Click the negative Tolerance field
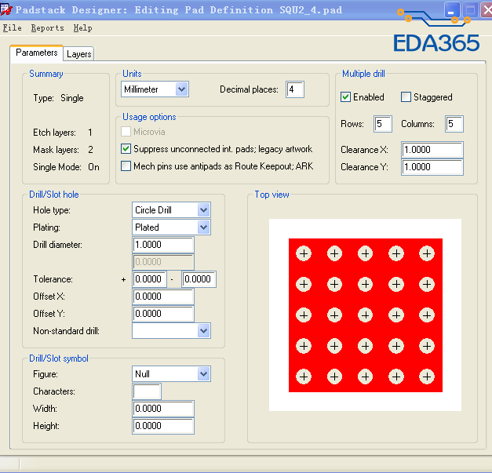 pyautogui.click(x=199, y=279)
